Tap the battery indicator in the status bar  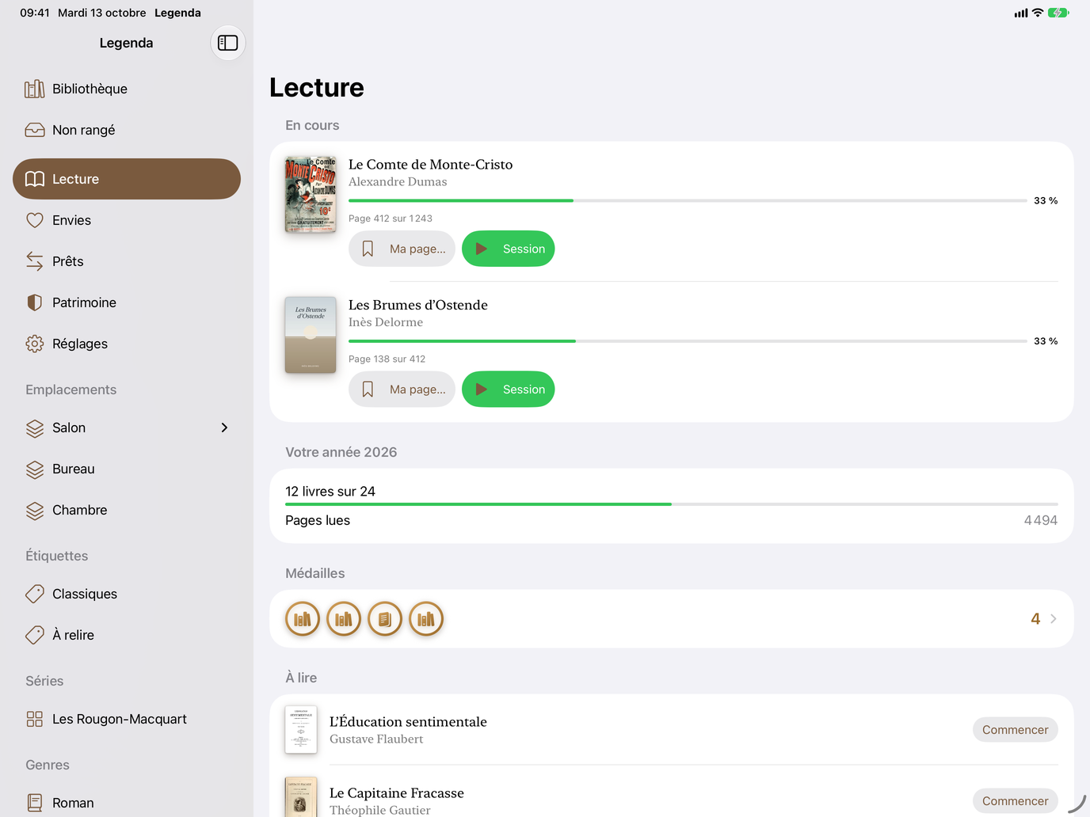coord(1058,13)
